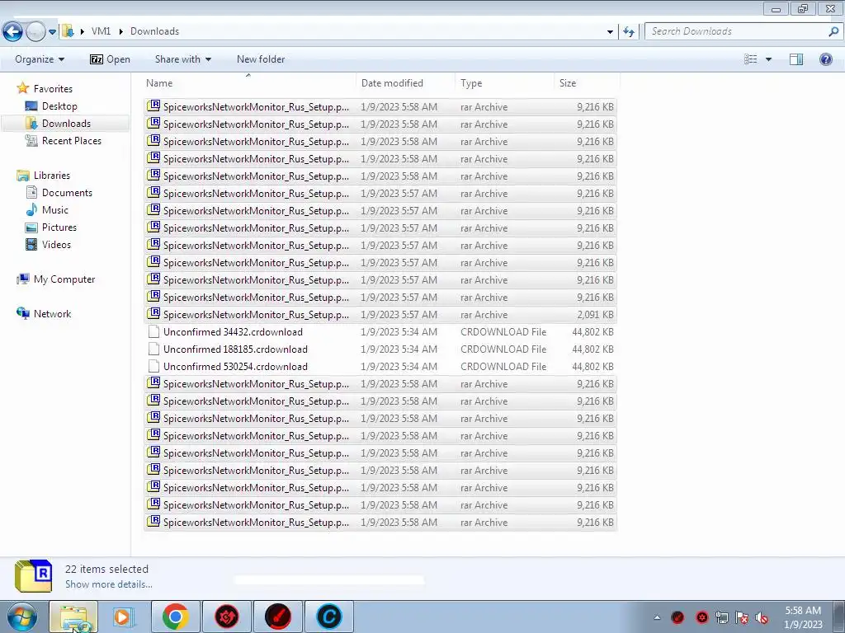Refresh the Downloads folder view
Viewport: 845px width, 633px height.
coord(629,32)
